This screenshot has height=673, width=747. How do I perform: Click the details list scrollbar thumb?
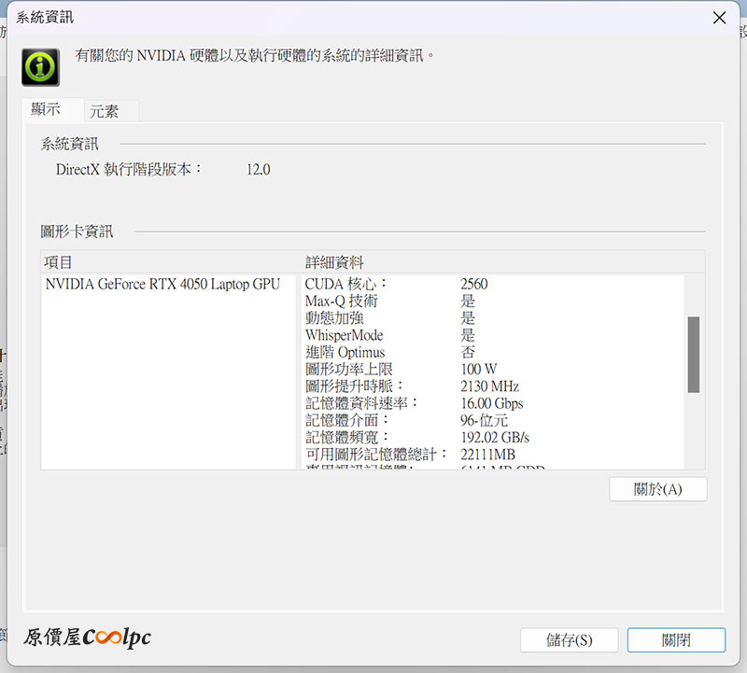click(694, 355)
